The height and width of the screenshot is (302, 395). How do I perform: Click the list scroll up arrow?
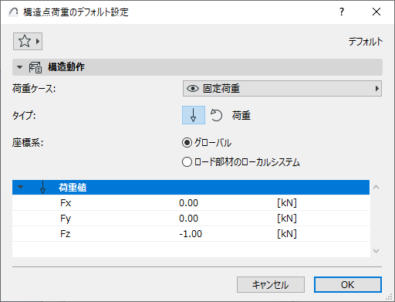376,187
